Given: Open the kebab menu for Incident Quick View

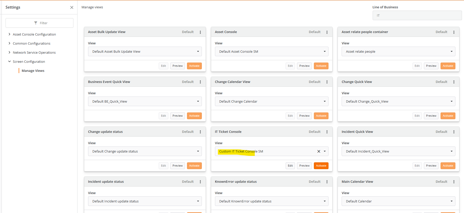Looking at the screenshot, I should coord(454,132).
